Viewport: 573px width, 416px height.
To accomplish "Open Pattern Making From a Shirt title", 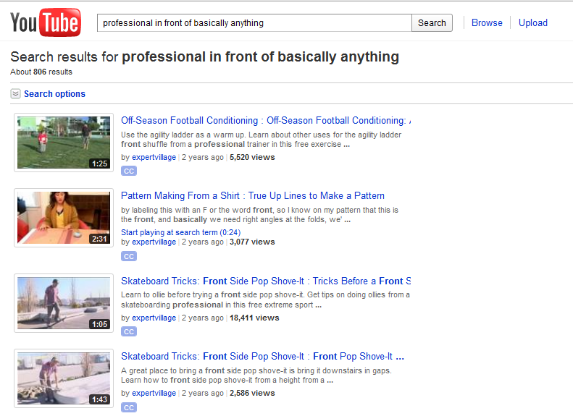I will [253, 195].
